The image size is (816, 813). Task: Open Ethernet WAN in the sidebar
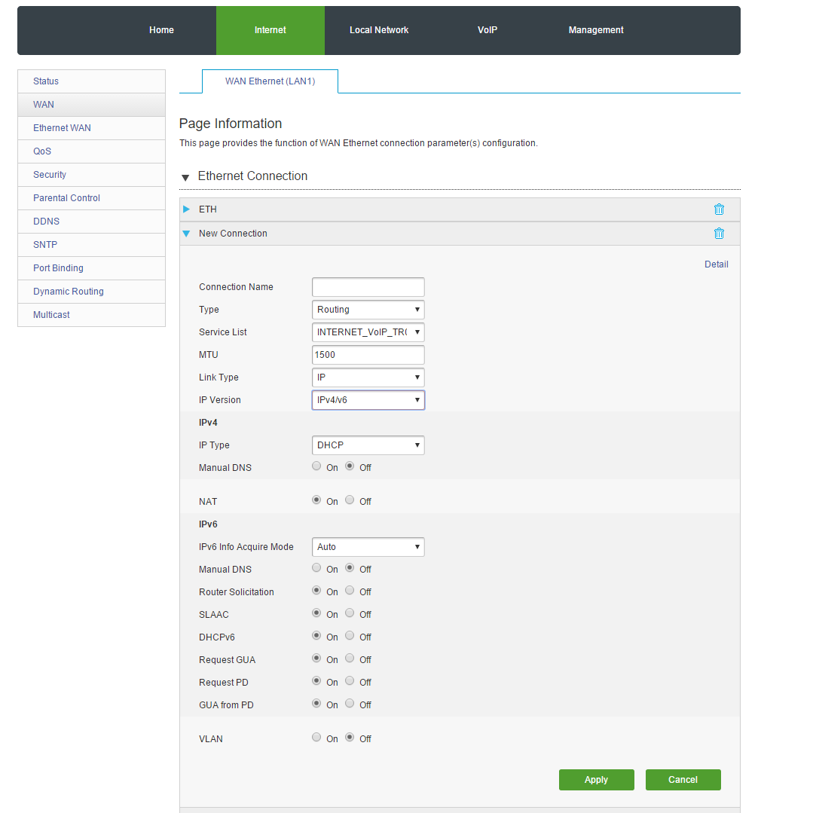[x=92, y=128]
